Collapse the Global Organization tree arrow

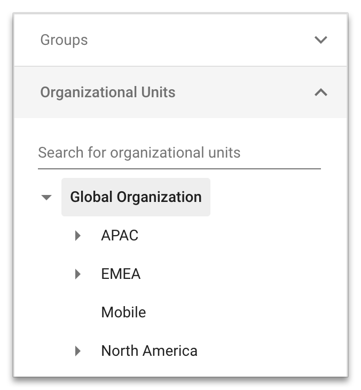click(x=47, y=197)
